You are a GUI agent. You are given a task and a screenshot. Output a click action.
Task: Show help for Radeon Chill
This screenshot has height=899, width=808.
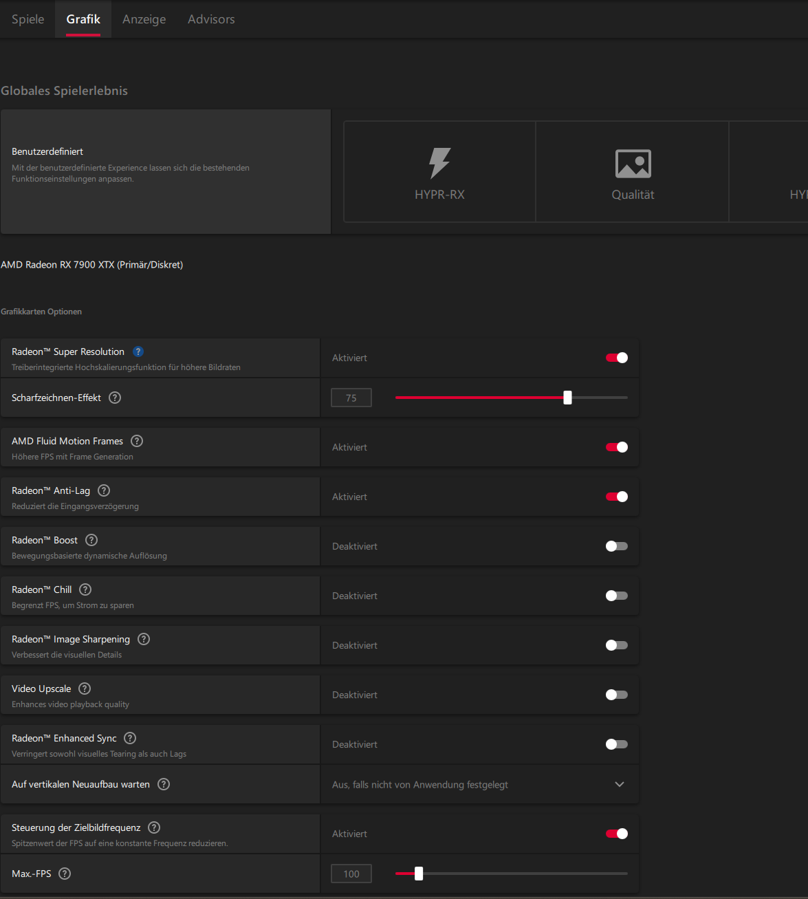(x=85, y=589)
